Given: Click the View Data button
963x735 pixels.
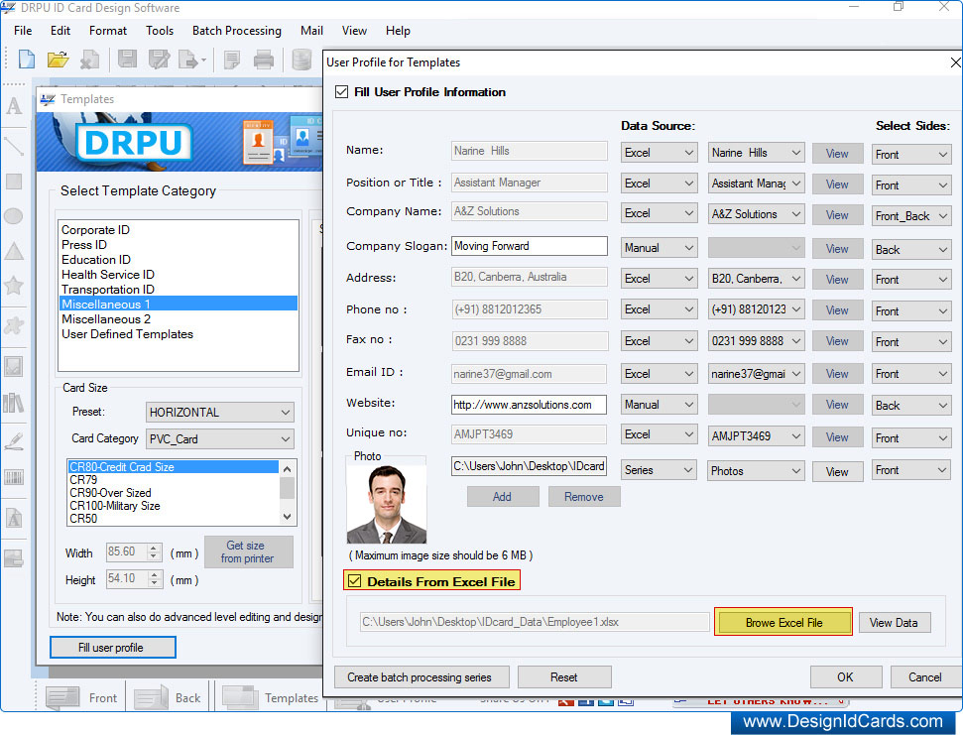Looking at the screenshot, I should click(894, 622).
